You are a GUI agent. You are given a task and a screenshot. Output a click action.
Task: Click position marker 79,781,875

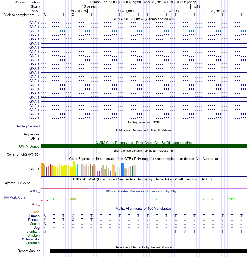coord(79,11)
